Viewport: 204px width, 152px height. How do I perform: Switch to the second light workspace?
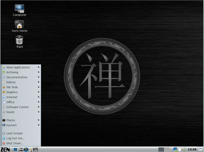(x=167, y=149)
